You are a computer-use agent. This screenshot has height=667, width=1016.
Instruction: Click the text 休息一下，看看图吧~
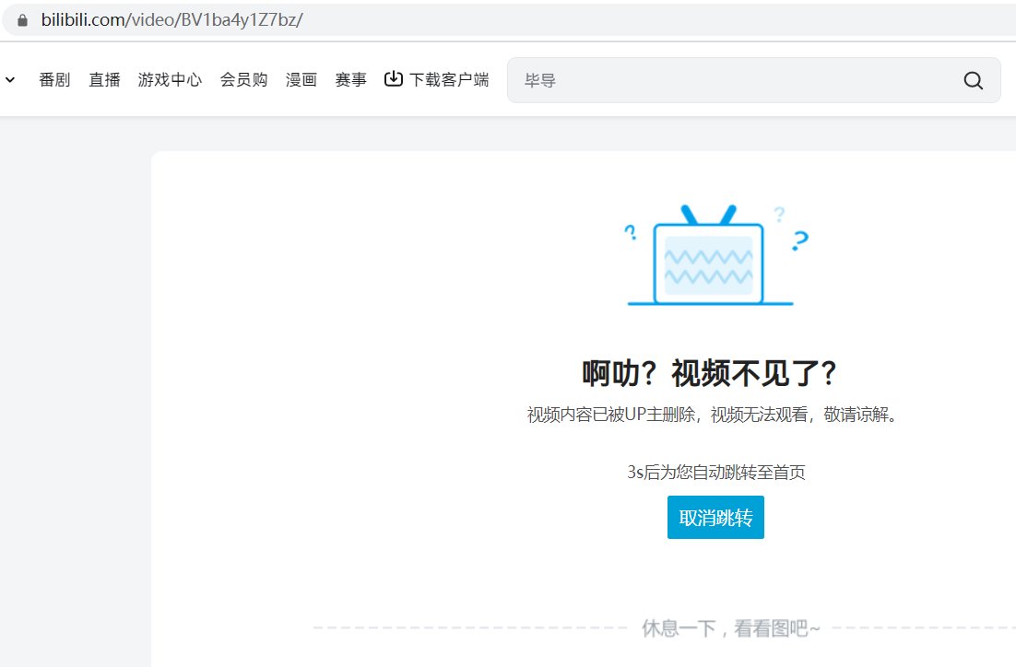(x=731, y=628)
